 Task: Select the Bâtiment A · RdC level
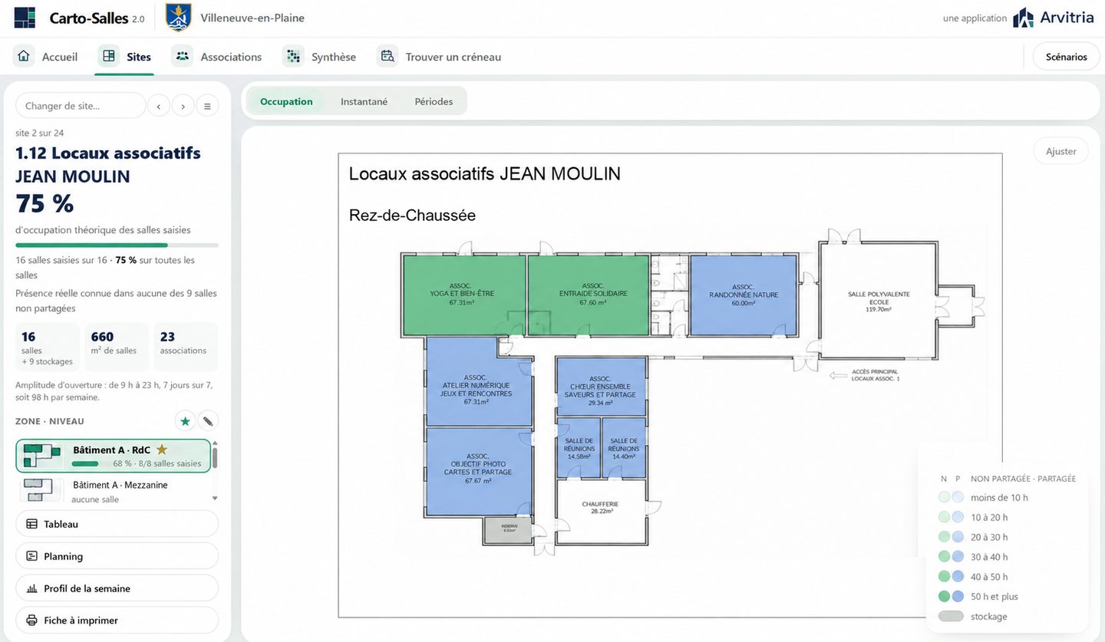point(113,456)
